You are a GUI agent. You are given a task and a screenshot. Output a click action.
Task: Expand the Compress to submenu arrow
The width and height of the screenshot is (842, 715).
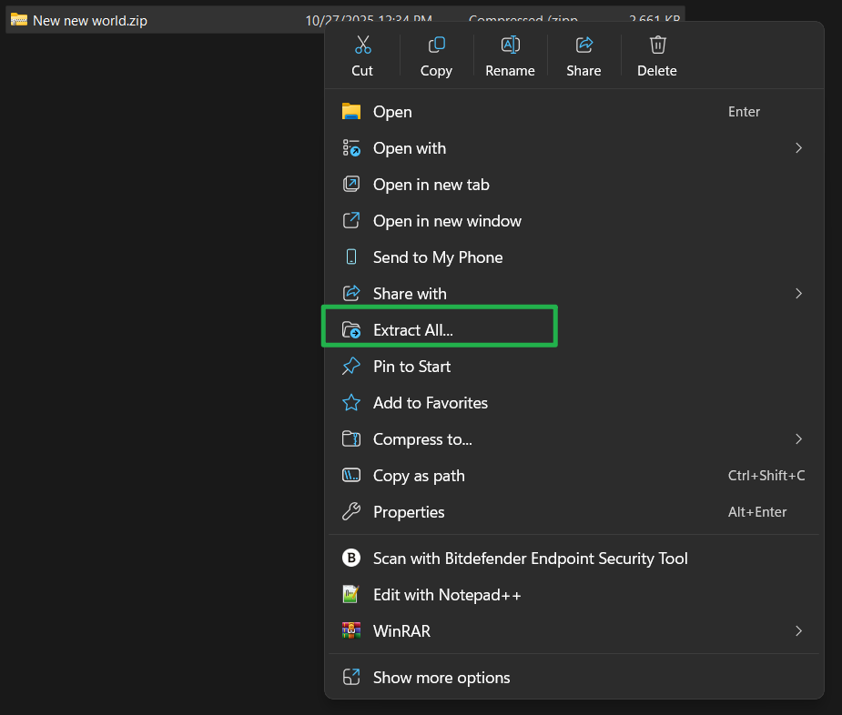798,439
